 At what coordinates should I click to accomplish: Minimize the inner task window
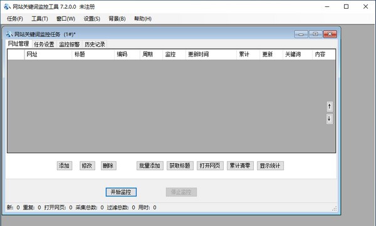(301, 35)
